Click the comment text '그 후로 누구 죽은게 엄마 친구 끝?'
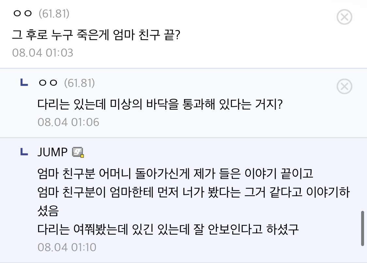367x263 pixels. (96, 34)
